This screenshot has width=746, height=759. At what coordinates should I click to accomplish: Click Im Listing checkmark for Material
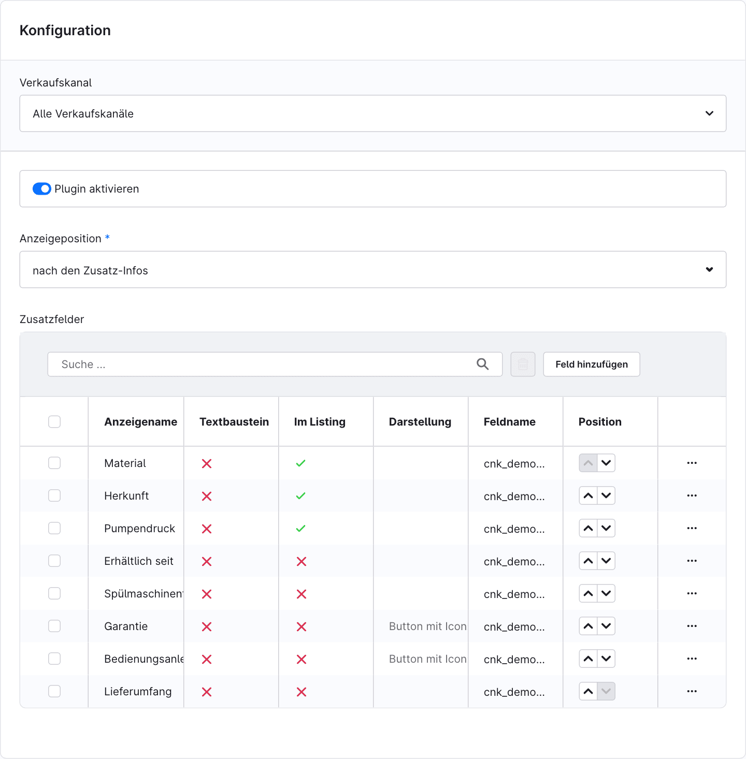click(x=300, y=463)
